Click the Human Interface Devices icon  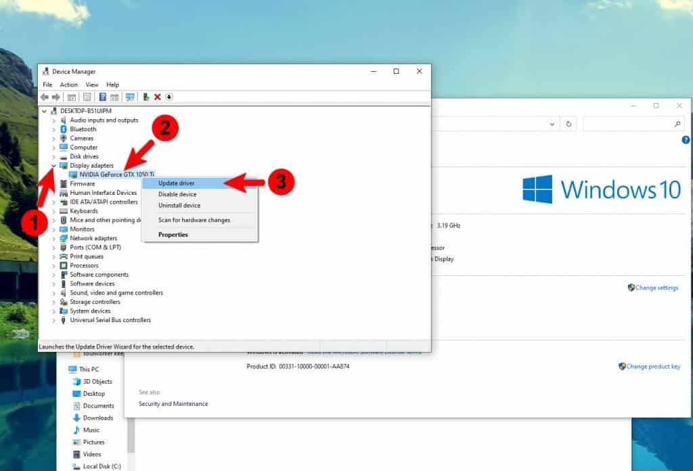pyautogui.click(x=64, y=193)
